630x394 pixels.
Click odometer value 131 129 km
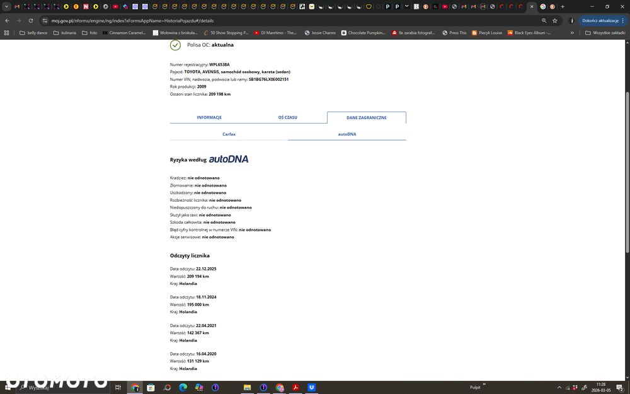point(198,361)
